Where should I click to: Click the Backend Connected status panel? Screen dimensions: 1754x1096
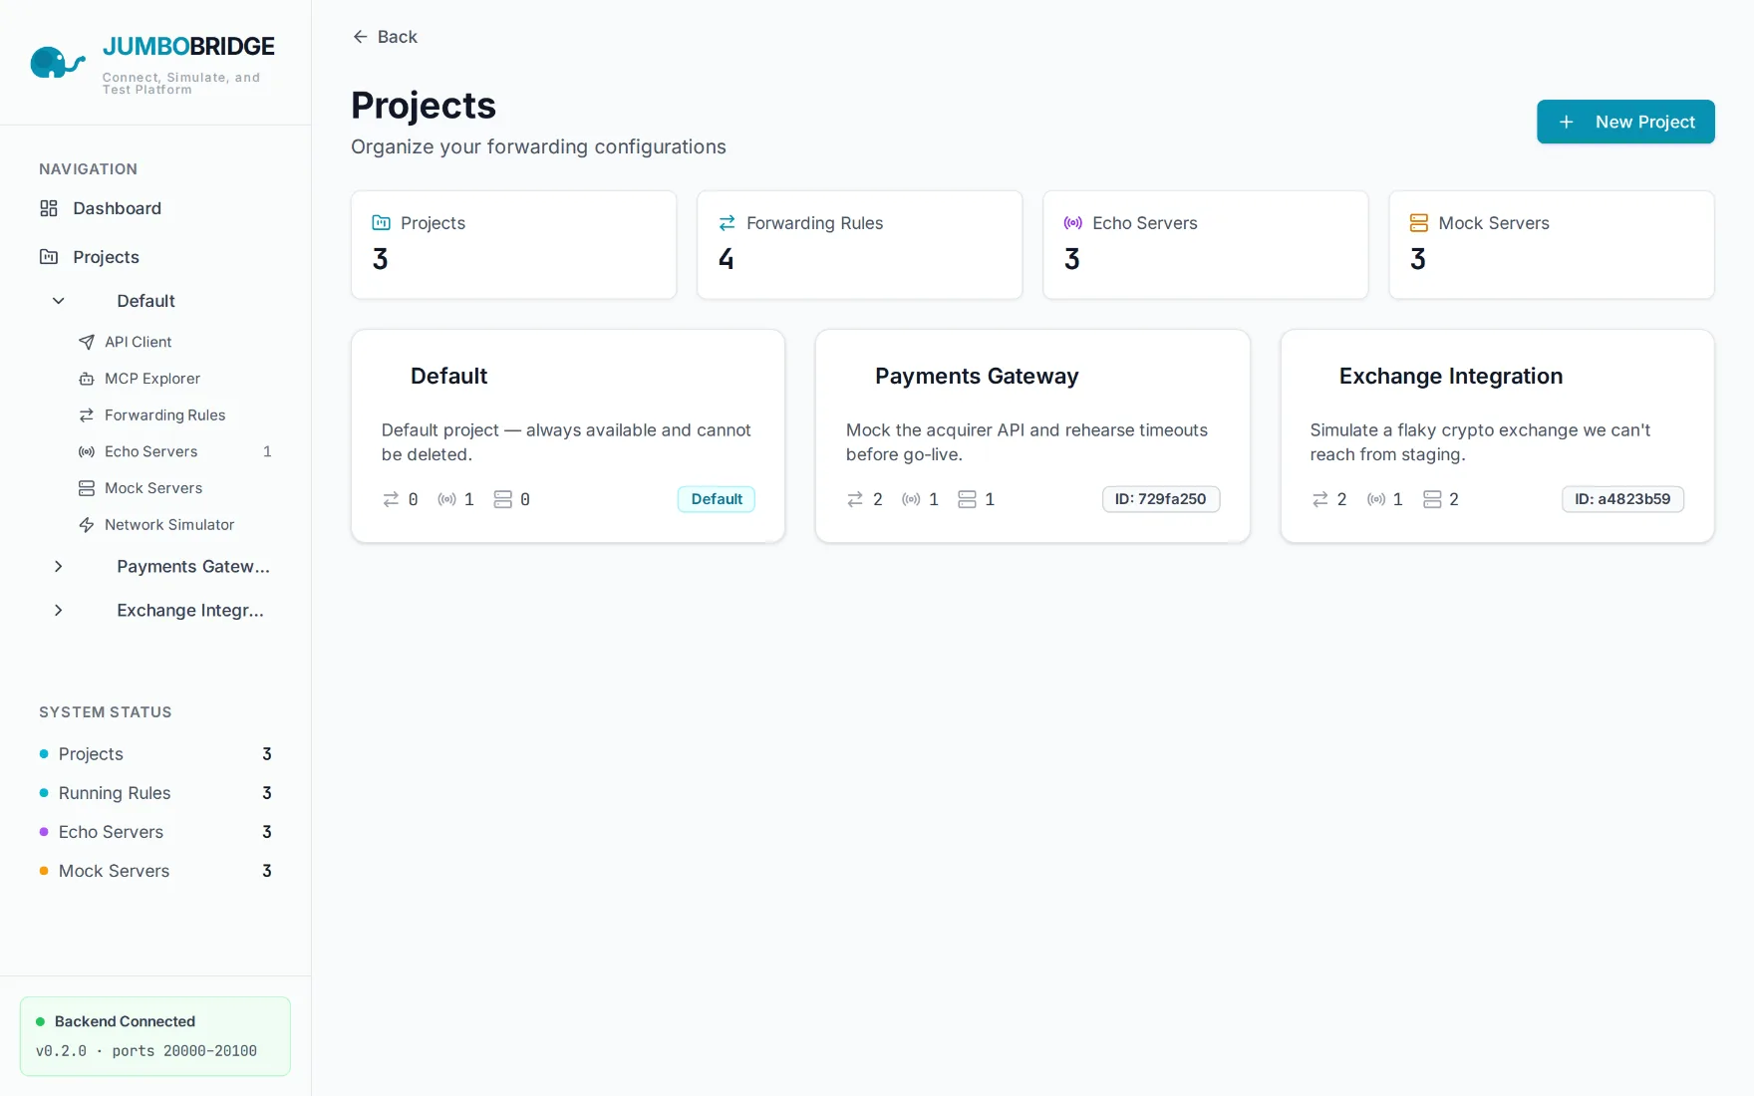[155, 1036]
